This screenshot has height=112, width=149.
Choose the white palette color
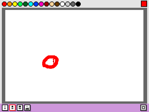62,4
